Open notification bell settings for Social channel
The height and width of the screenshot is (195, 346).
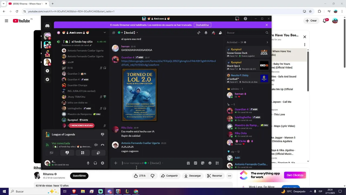206,33
